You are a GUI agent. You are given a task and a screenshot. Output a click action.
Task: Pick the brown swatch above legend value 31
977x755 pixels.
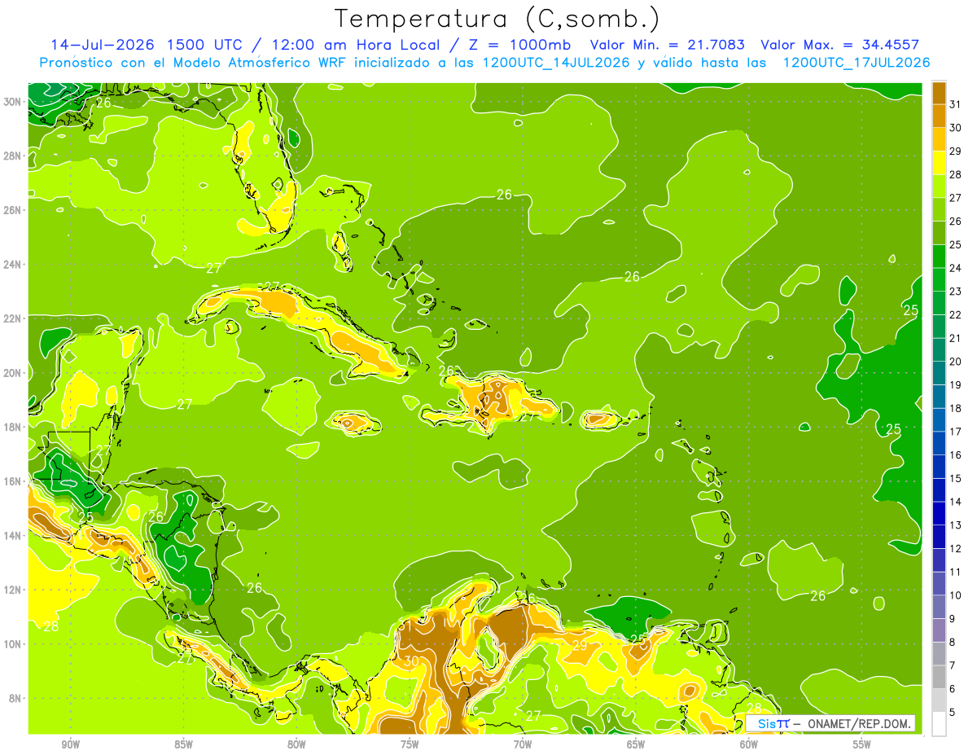[x=939, y=93]
